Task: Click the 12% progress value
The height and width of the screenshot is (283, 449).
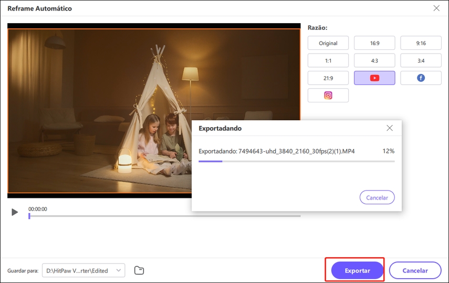Action: [388, 151]
